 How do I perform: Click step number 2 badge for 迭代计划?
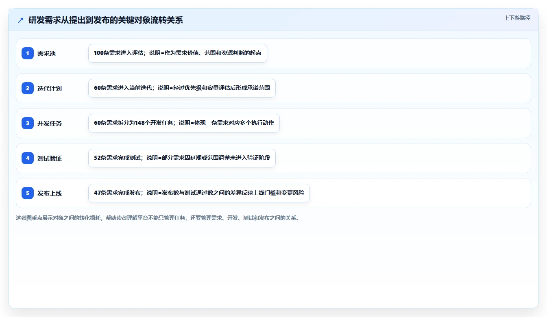tap(28, 88)
